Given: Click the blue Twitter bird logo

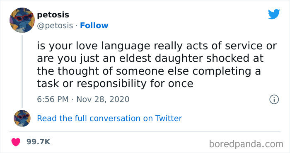Looking at the screenshot, I should click(274, 14).
